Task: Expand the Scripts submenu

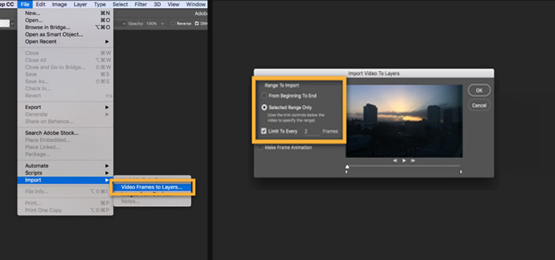Action: coord(65,173)
